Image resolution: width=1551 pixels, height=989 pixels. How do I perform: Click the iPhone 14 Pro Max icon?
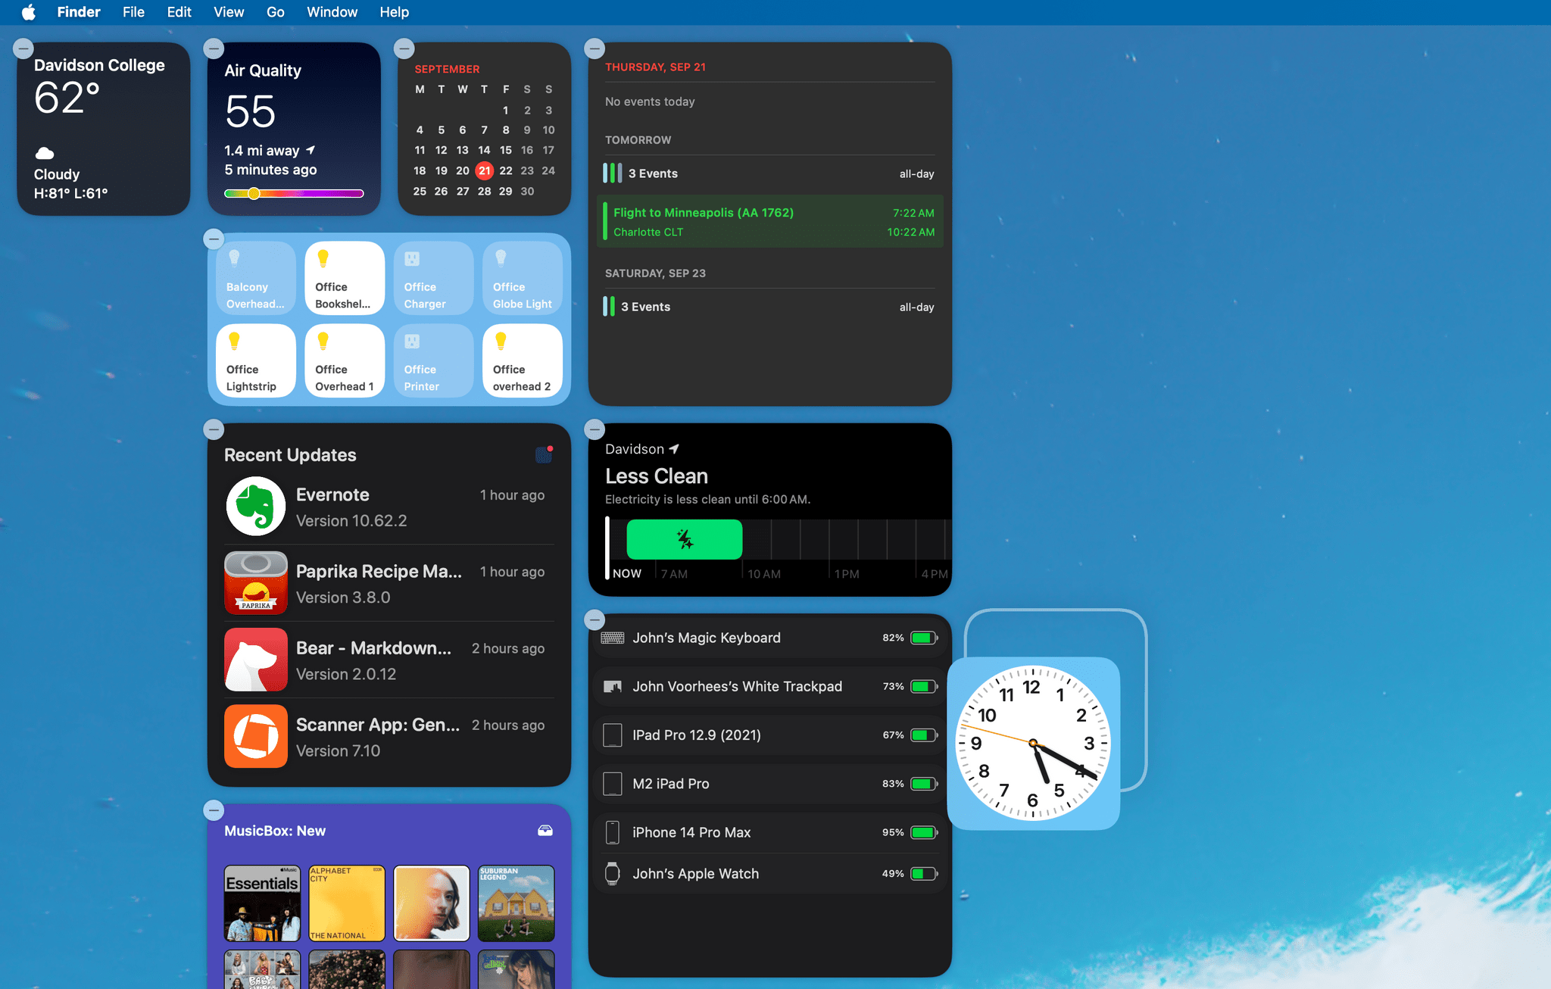pos(613,832)
